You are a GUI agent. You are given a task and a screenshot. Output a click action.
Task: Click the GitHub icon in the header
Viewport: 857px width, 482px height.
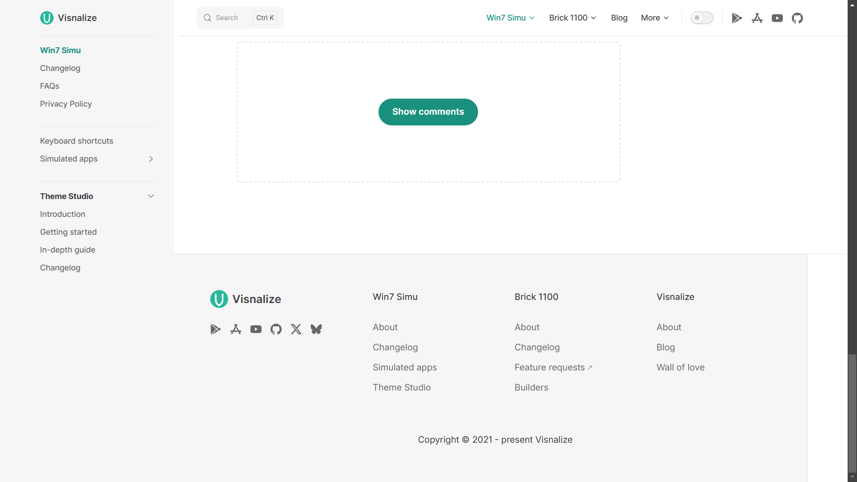797,18
